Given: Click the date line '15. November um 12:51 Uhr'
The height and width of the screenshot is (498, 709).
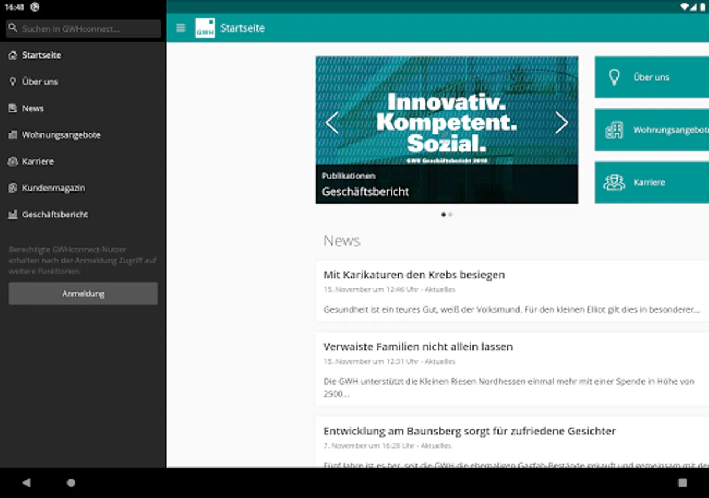Looking at the screenshot, I should [370, 361].
